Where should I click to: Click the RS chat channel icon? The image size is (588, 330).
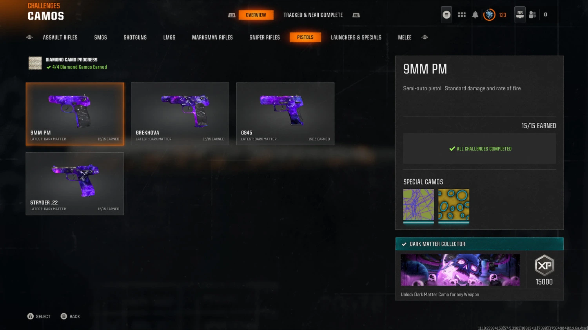[x=520, y=15]
